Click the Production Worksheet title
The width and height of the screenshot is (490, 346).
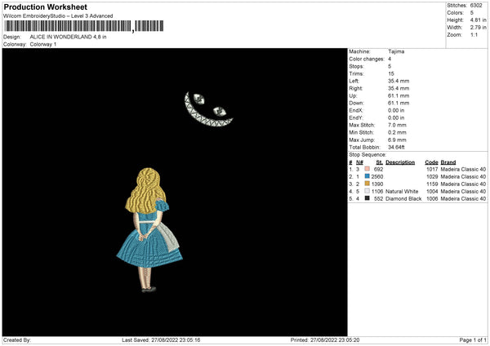click(45, 7)
